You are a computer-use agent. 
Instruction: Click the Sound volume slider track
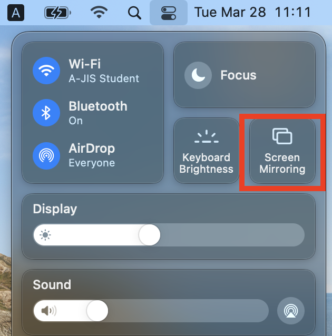click(x=151, y=311)
